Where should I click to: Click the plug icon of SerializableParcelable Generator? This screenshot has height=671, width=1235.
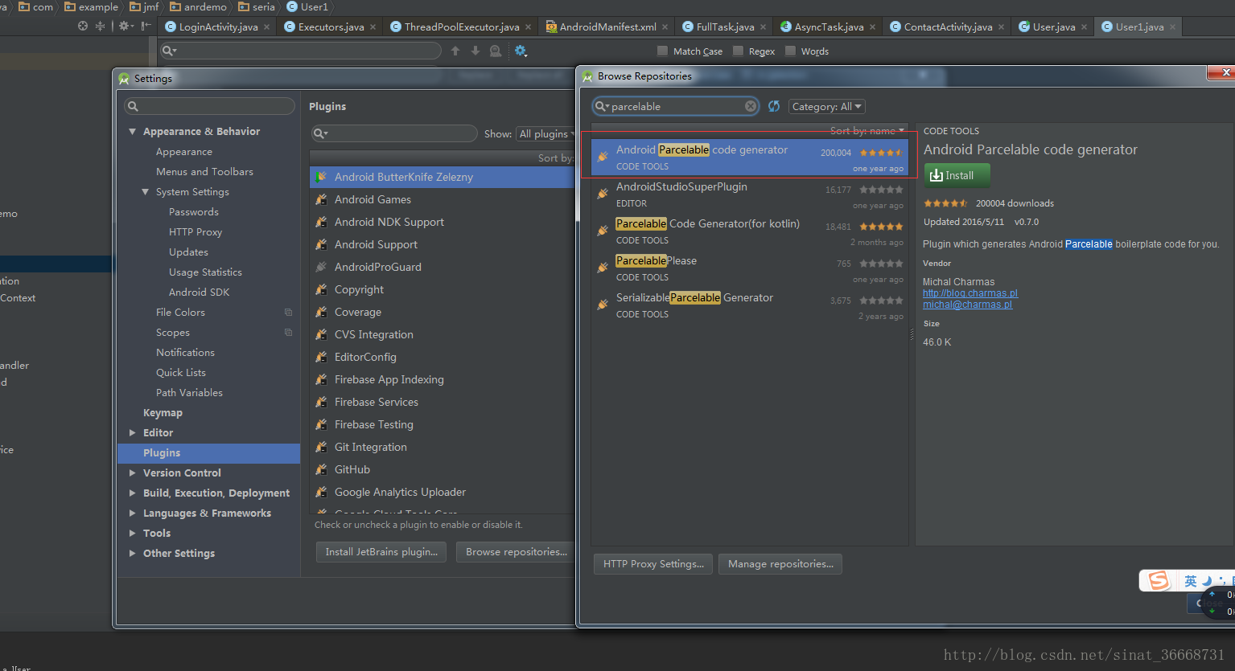(x=603, y=304)
